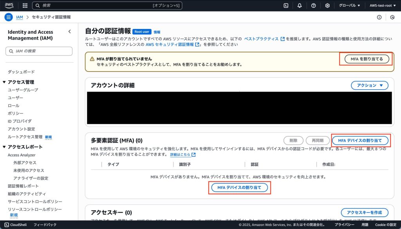Open the IAM breadcrumb link
401x229 pixels.
point(20,17)
